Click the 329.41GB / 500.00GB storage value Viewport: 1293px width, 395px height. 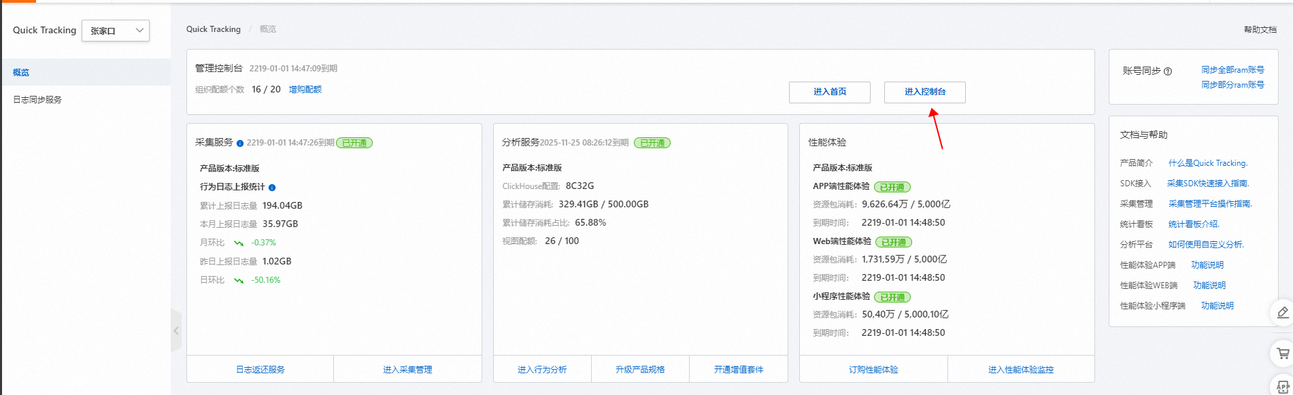(x=603, y=204)
